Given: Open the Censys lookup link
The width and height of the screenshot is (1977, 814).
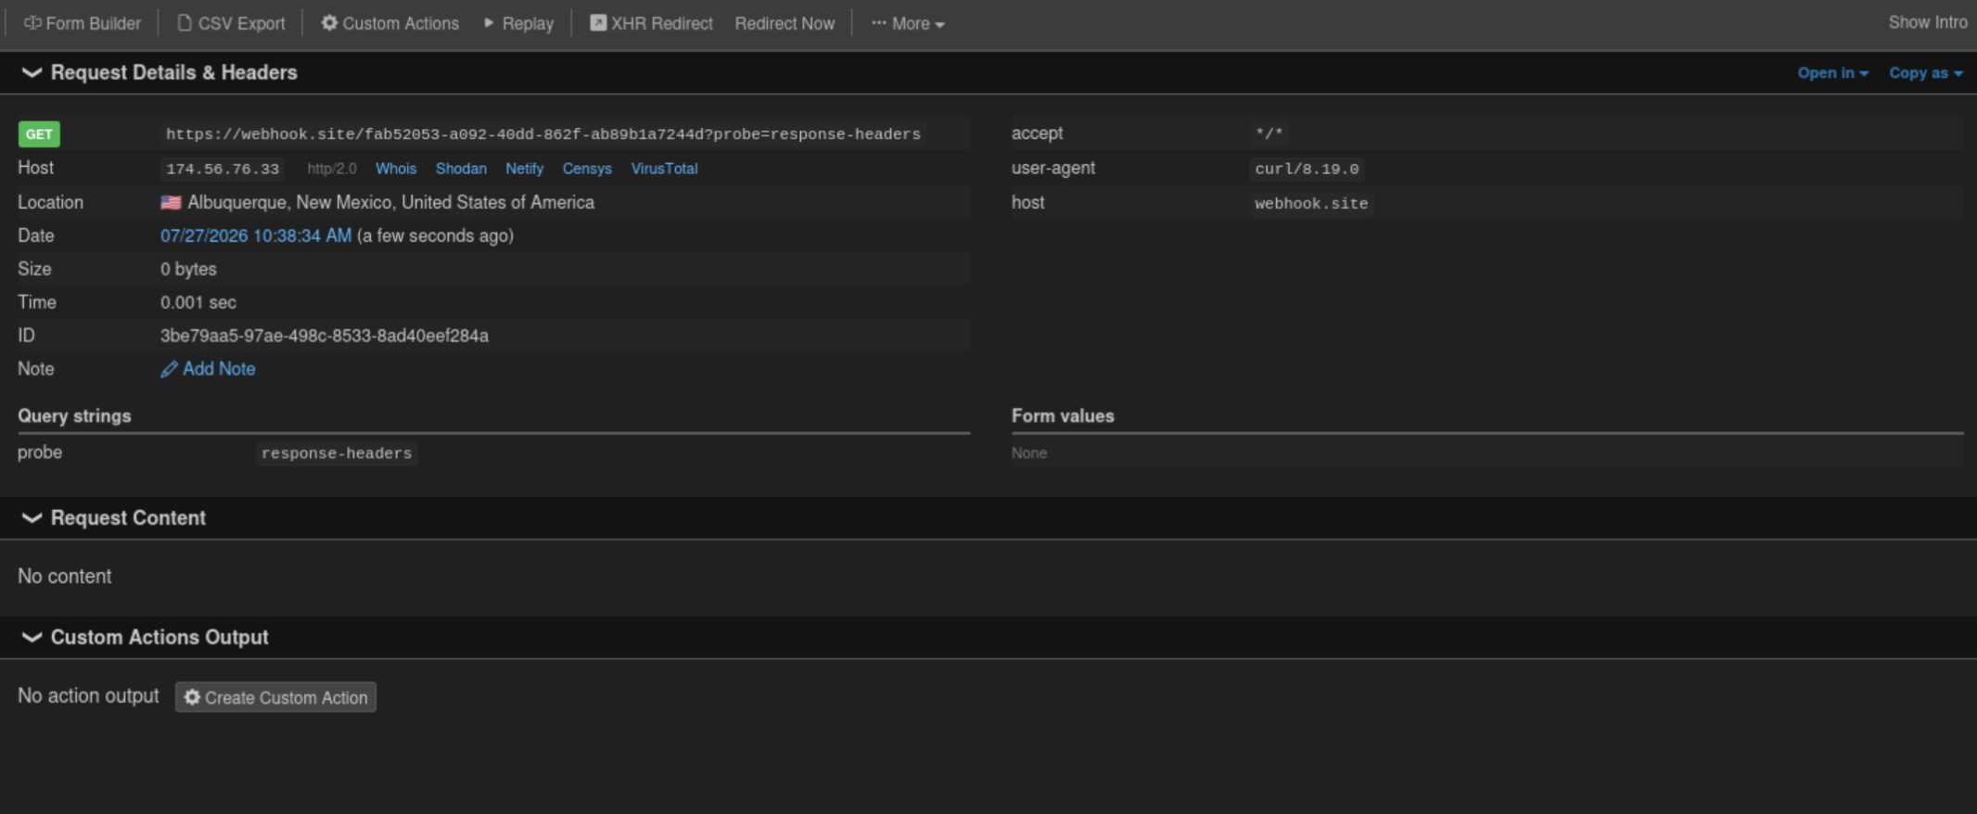Looking at the screenshot, I should click(587, 169).
